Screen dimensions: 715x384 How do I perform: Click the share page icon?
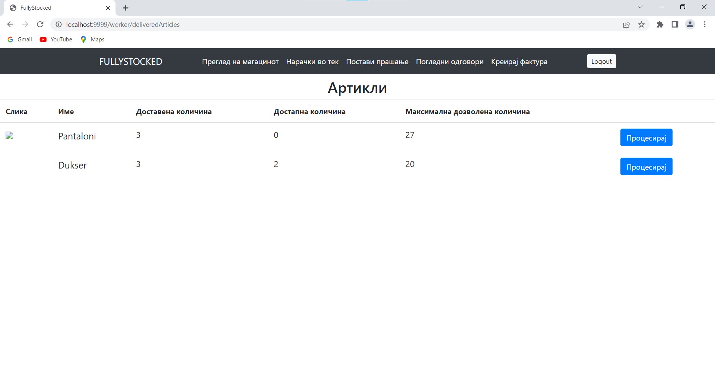pyautogui.click(x=626, y=25)
